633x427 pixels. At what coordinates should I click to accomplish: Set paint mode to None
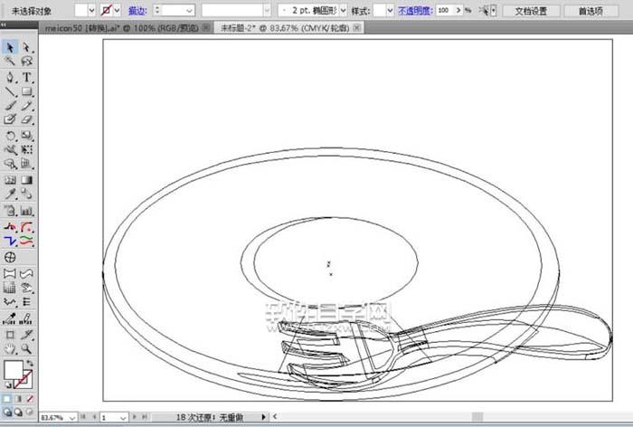[x=30, y=399]
